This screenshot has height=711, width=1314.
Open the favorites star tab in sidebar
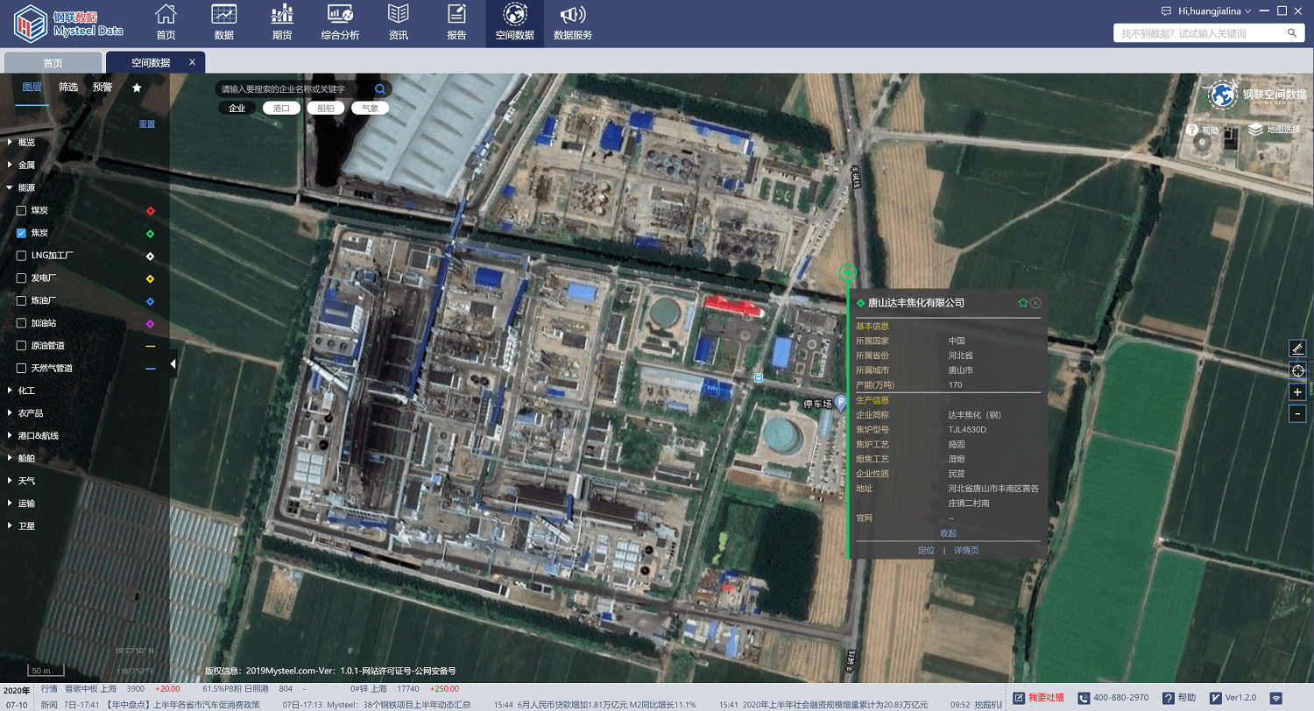137,88
